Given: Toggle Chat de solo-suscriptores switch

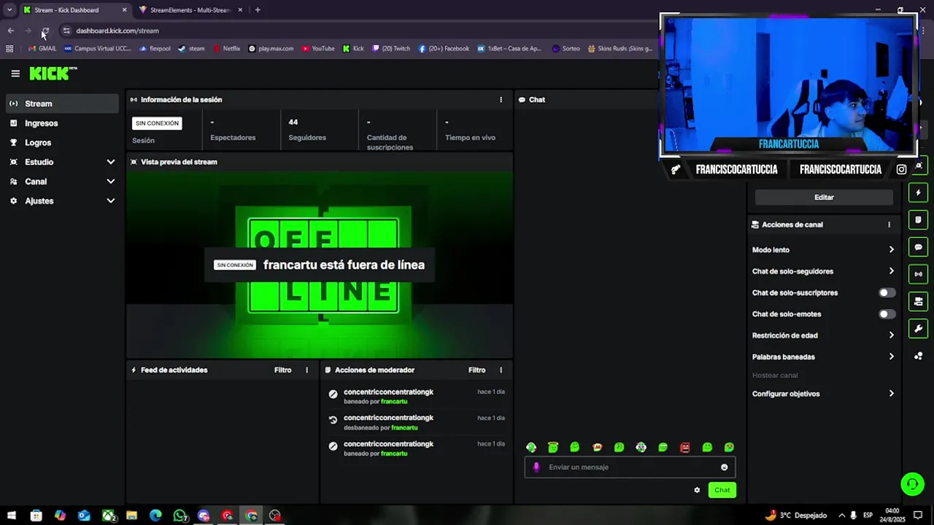Looking at the screenshot, I should 887,292.
